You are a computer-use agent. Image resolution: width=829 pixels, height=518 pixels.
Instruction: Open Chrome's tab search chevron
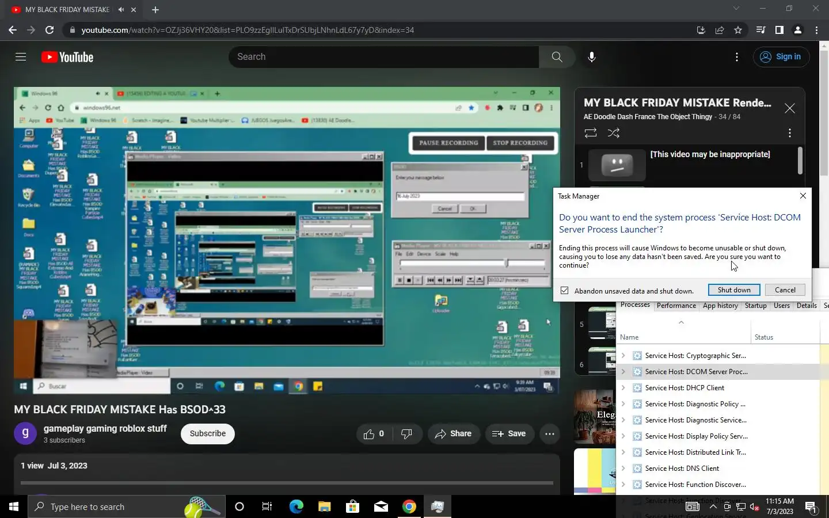(x=736, y=9)
